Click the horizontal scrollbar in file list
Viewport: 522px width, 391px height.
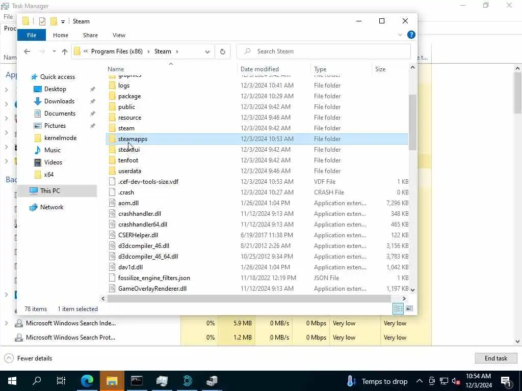coord(249,298)
